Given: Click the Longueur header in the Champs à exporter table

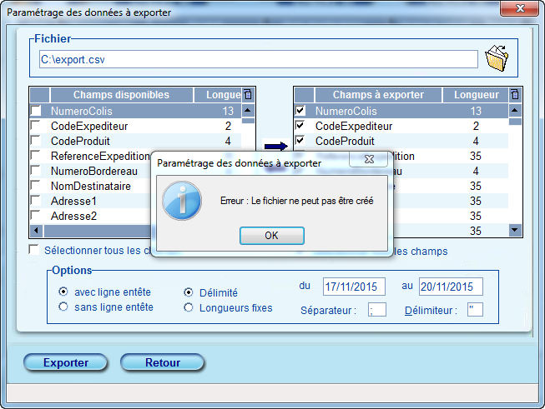Looking at the screenshot, I should click(x=477, y=95).
